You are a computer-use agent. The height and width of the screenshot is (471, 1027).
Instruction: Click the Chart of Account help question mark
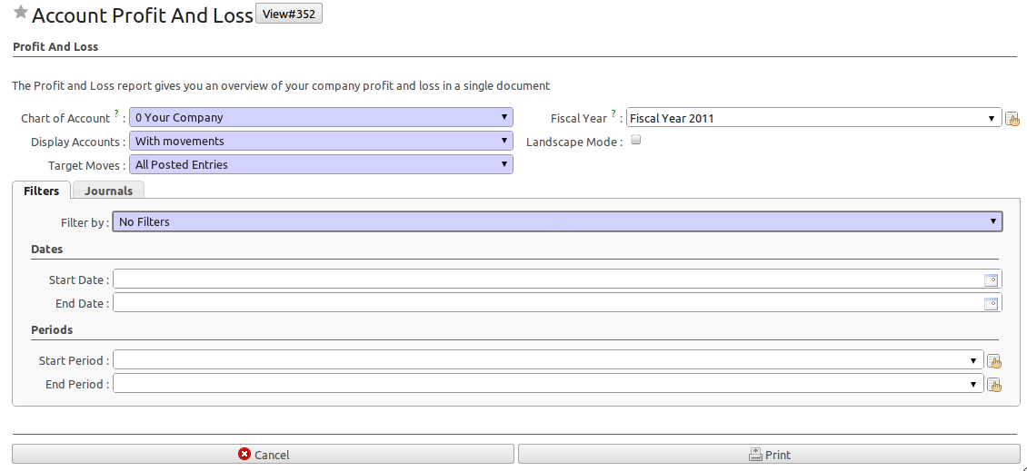coord(116,113)
